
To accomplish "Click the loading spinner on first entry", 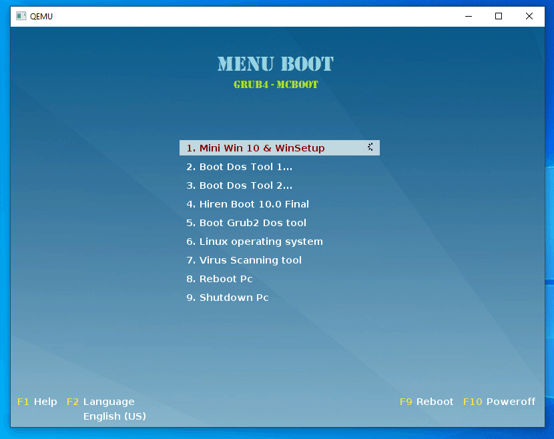I will (x=370, y=147).
